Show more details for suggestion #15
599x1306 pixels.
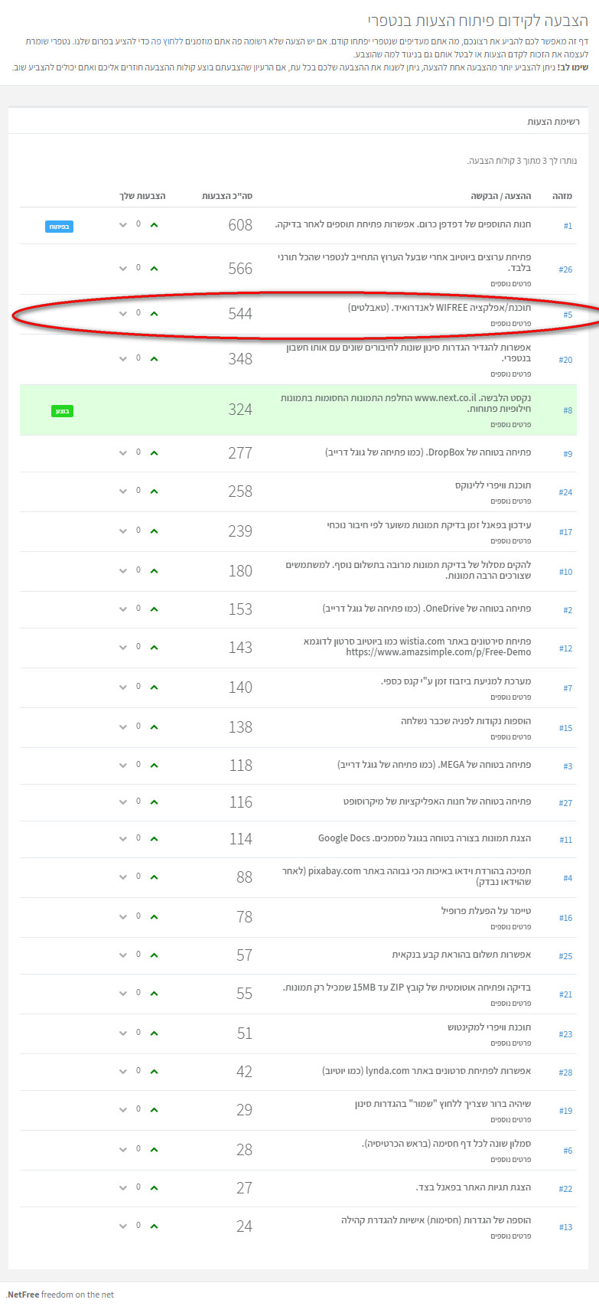[510, 736]
